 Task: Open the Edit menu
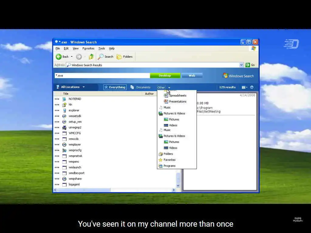66,48
